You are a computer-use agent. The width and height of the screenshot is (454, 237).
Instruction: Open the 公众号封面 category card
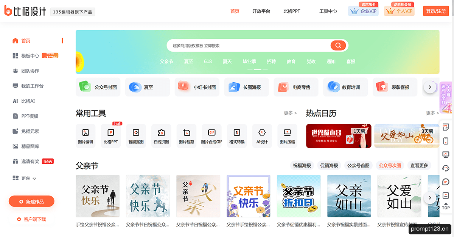(98, 87)
